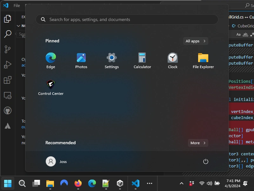Open the Joss user account menu

56,161
